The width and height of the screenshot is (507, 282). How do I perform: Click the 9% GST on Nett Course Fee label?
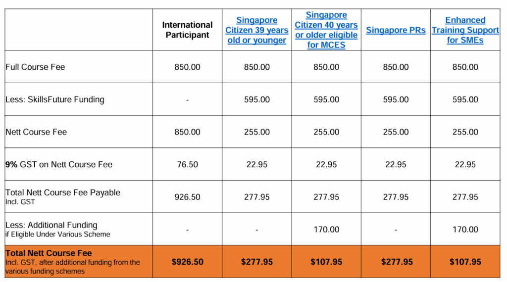pos(59,164)
